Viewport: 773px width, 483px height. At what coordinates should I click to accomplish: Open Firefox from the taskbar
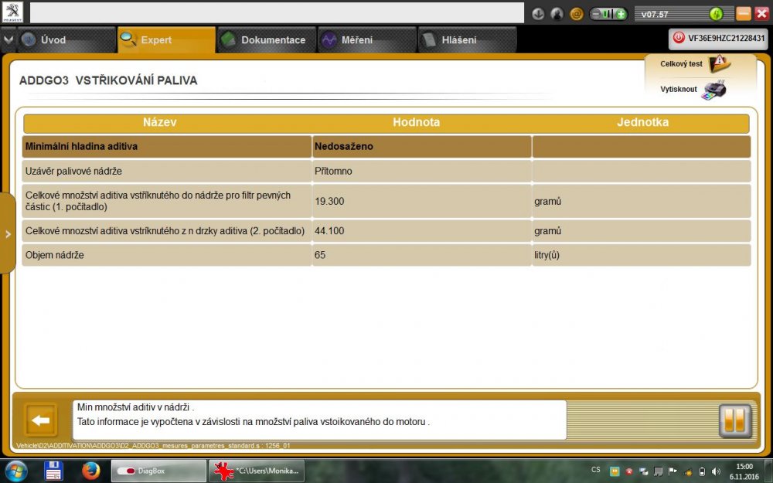91,470
